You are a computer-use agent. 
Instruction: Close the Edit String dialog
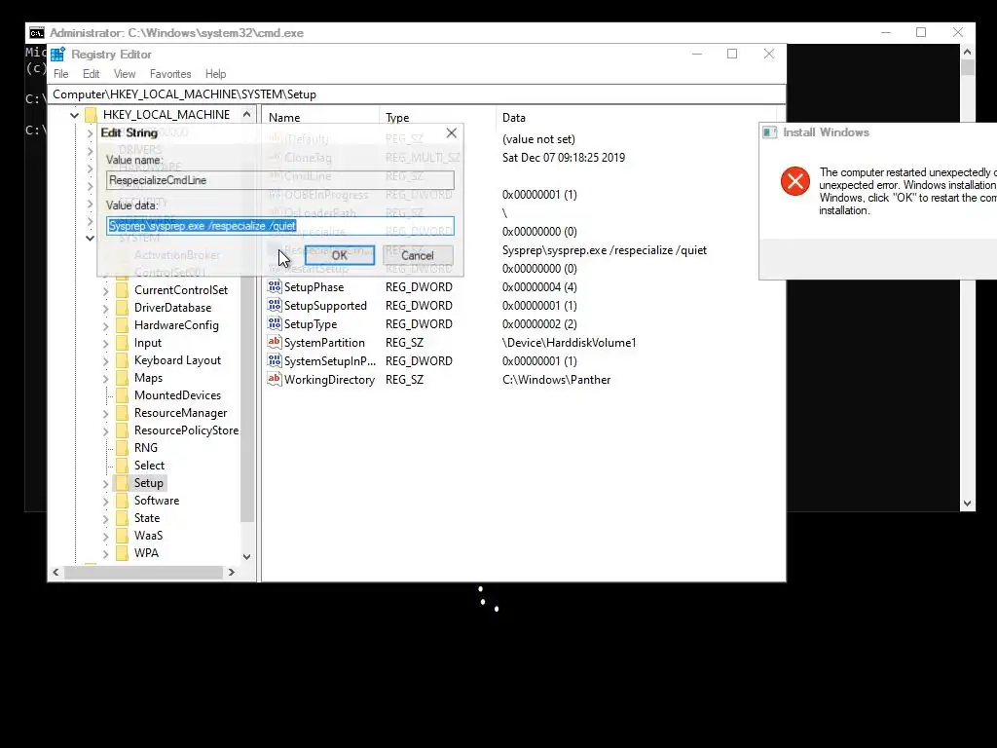pyautogui.click(x=452, y=132)
